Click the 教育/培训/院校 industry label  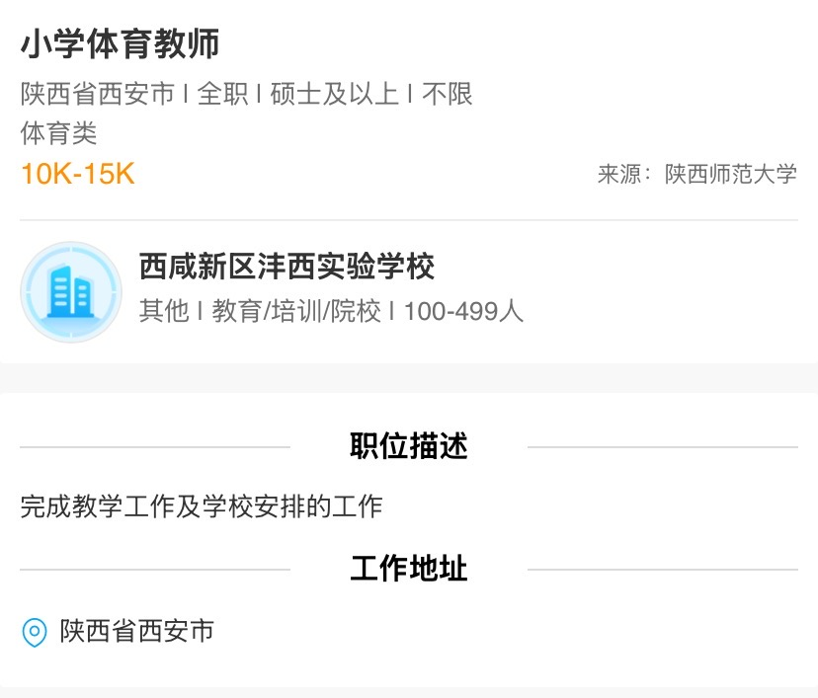point(296,311)
